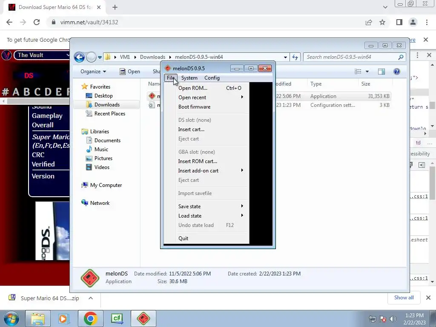Click the vimm.net address bar URL
This screenshot has height=327, width=436.
[x=89, y=22]
